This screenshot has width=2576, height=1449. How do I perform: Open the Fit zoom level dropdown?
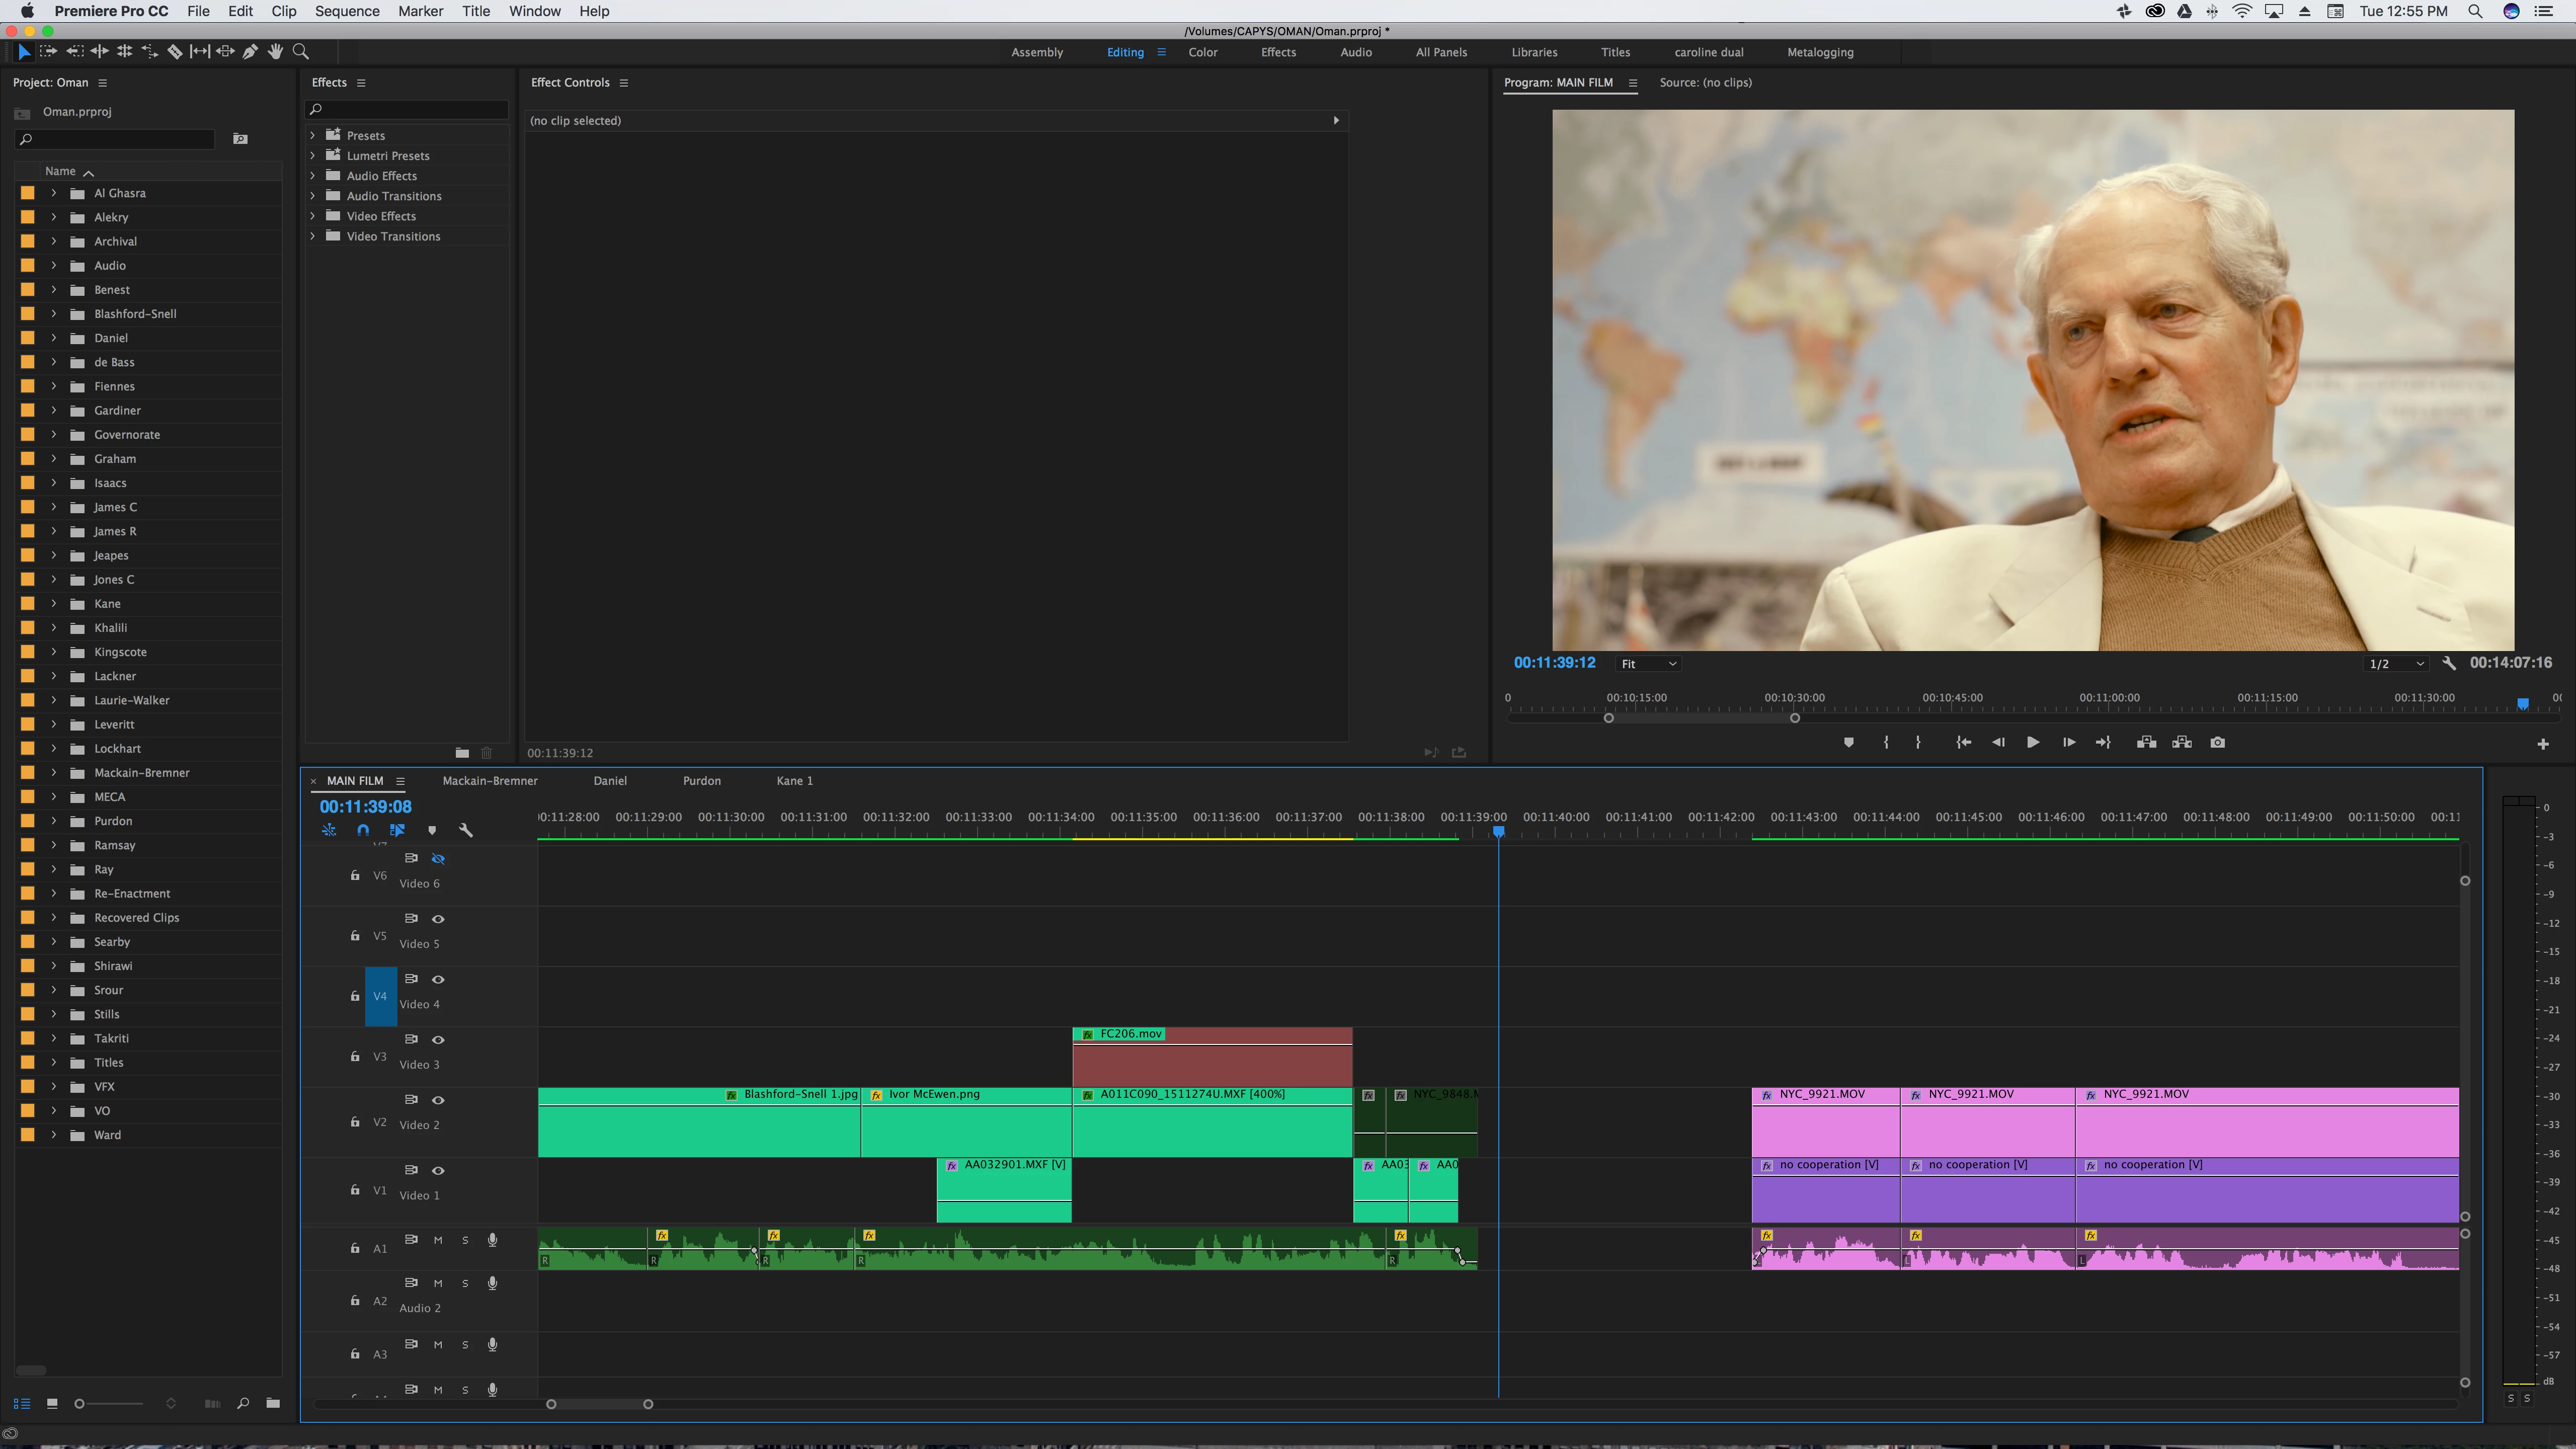(x=1648, y=664)
